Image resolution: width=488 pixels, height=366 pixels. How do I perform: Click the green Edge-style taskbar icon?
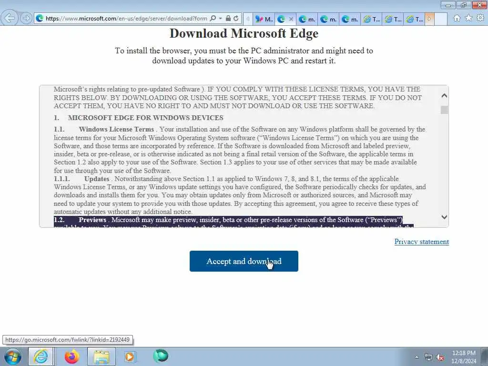pos(161,356)
